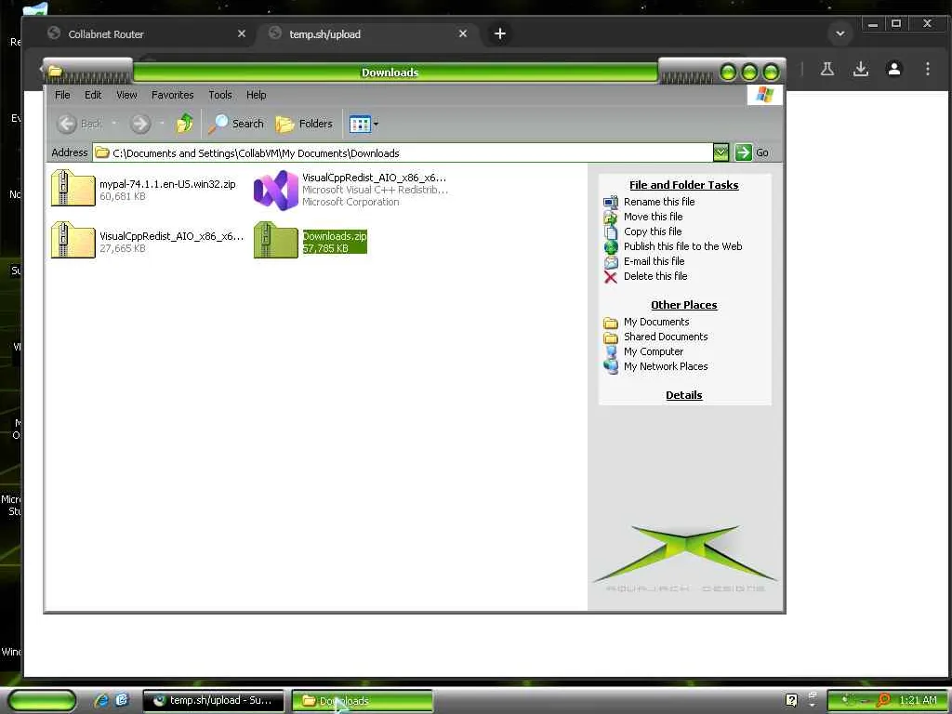Open the browser three-dot menu
Screen dimensions: 952x714
[928, 69]
